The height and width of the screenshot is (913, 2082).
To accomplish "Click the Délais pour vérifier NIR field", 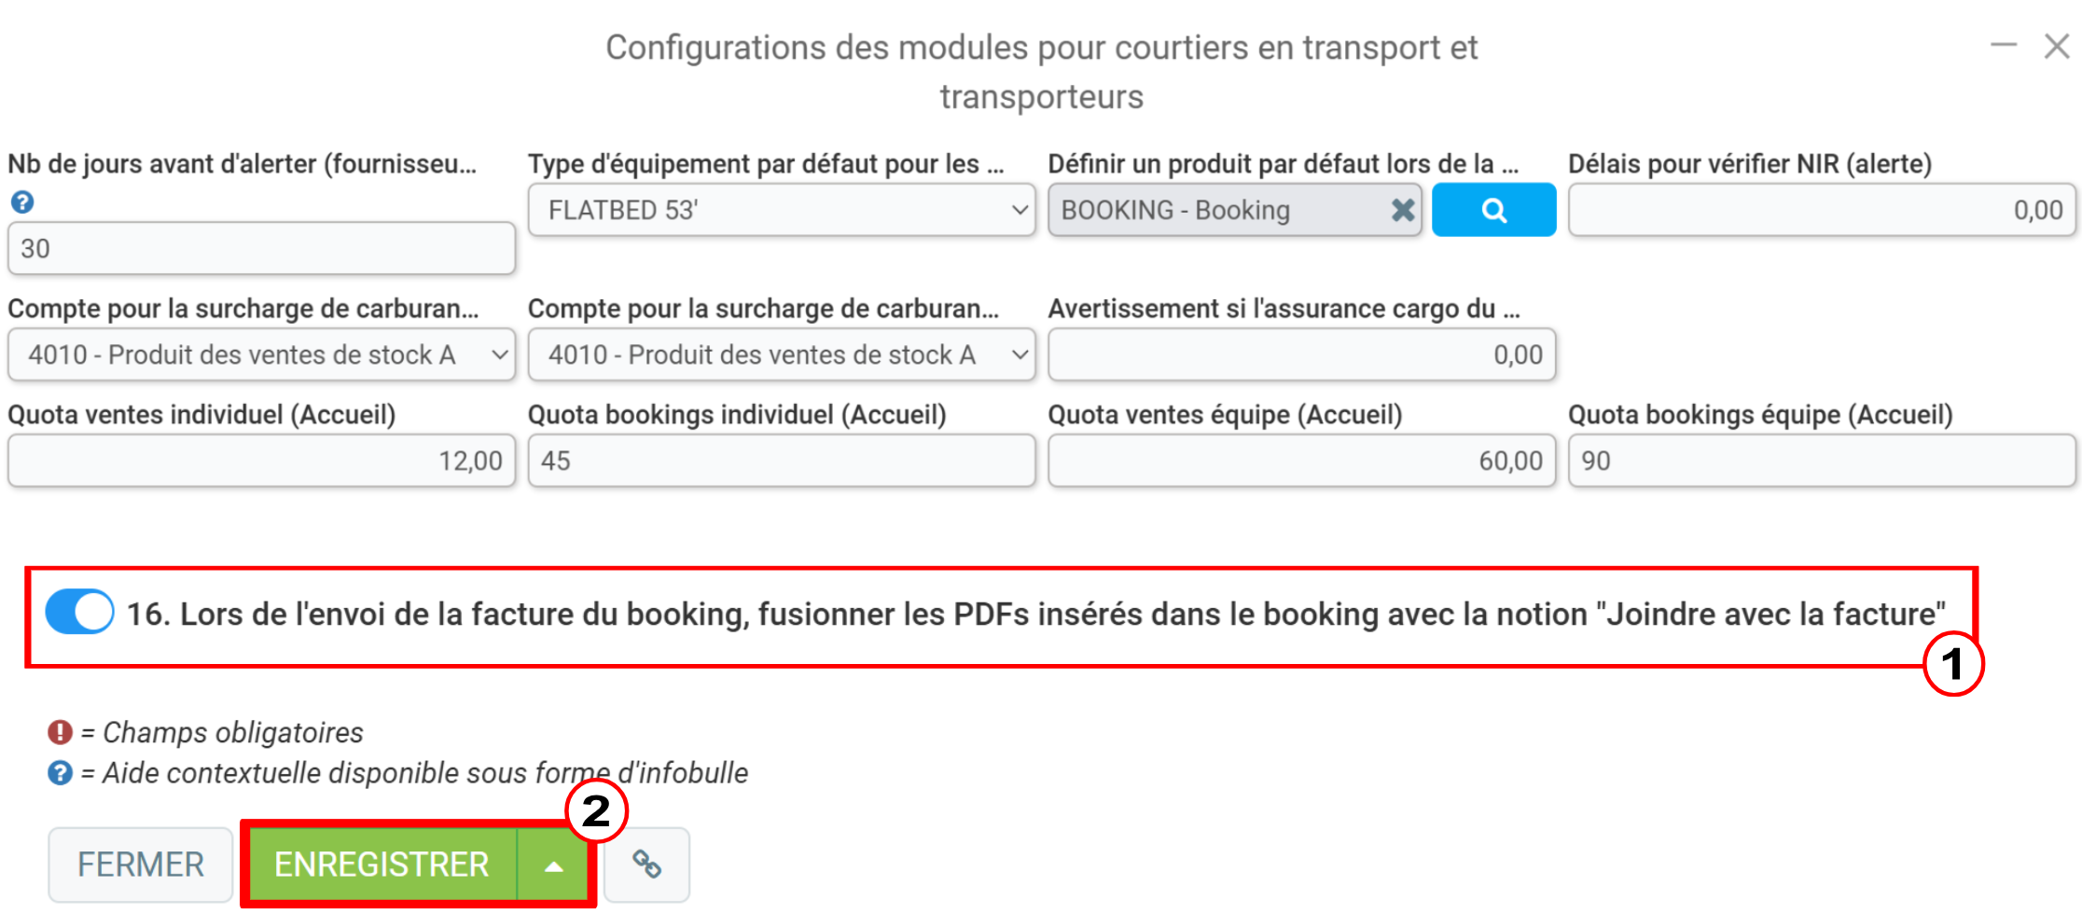I will point(1821,210).
